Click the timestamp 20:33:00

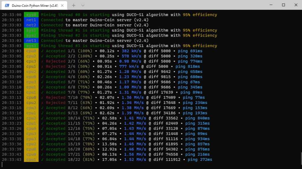coord(12,15)
